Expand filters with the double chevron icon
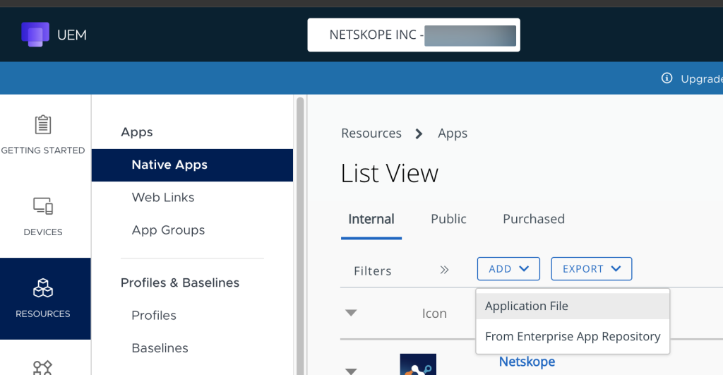This screenshot has height=375, width=723. (444, 270)
